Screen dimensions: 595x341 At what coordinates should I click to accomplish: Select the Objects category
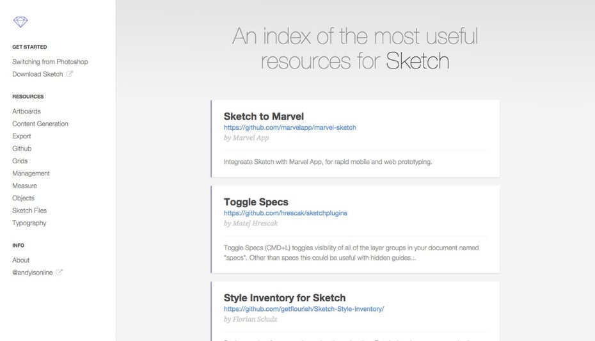[23, 198]
